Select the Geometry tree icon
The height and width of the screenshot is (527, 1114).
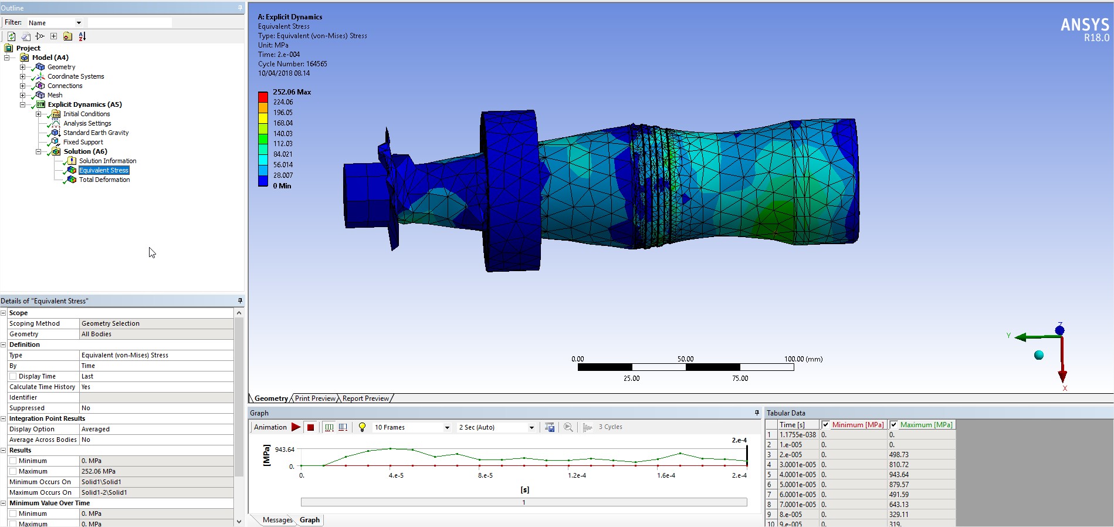pos(40,67)
